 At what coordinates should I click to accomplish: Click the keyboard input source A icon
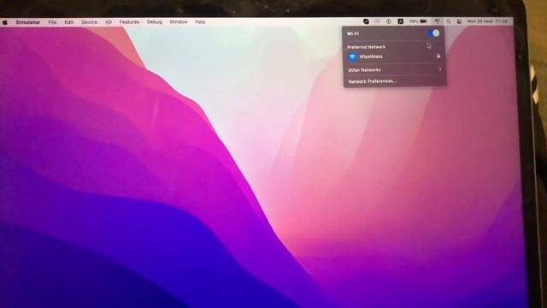401,21
